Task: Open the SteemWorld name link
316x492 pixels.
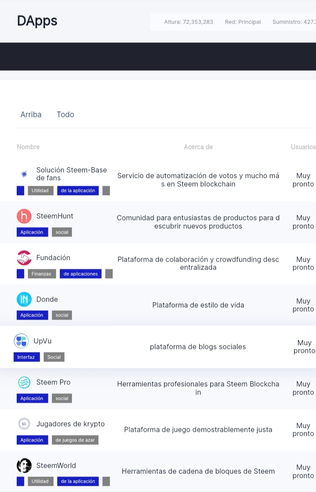Action: (56, 466)
